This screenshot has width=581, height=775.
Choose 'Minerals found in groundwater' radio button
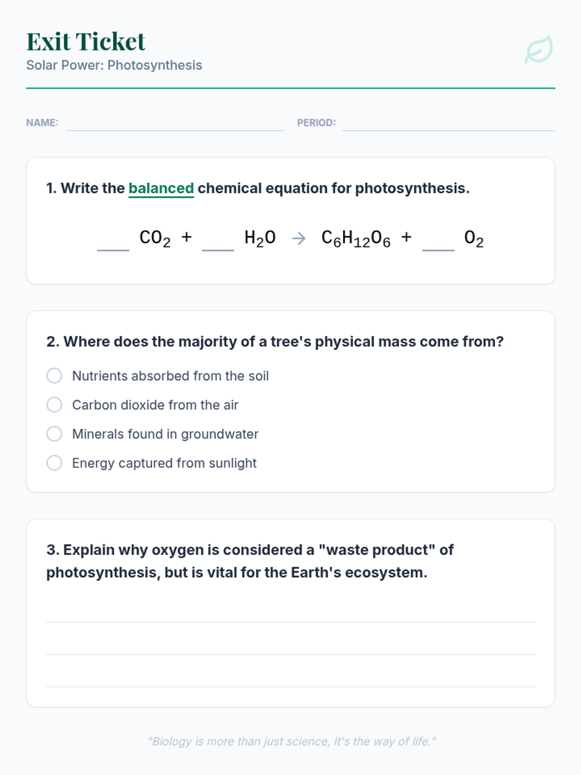(54, 434)
